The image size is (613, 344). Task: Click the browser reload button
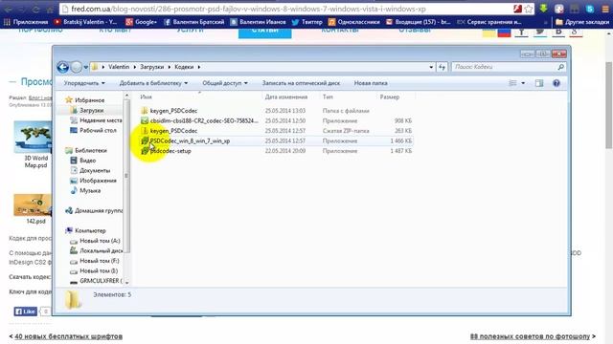coord(36,9)
